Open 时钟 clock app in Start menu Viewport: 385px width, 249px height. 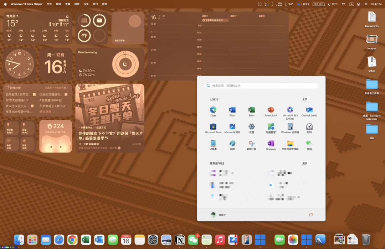click(x=309, y=128)
